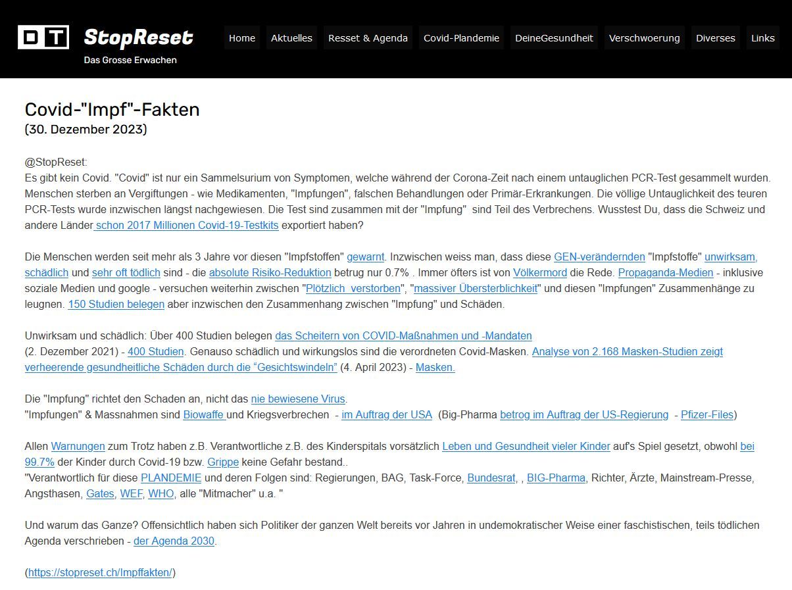792x590 pixels.
Task: Open the Links navigation item
Action: 762,38
